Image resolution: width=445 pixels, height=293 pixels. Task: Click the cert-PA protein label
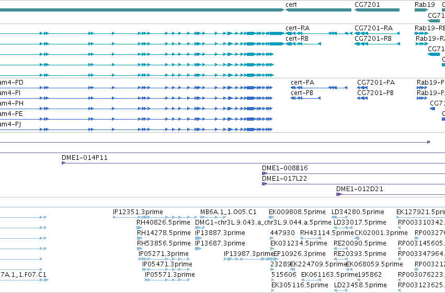point(303,83)
